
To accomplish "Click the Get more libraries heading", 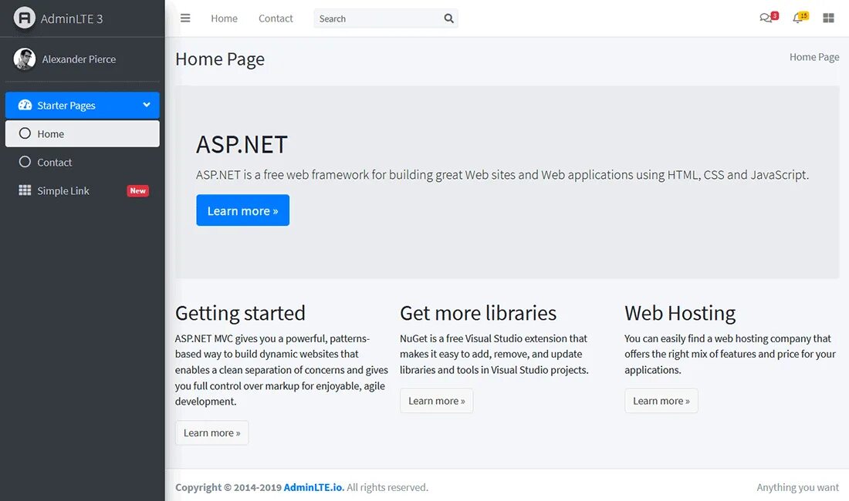I will pyautogui.click(x=478, y=314).
